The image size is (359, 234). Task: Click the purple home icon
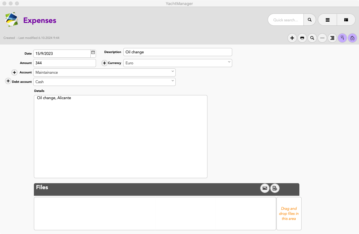click(352, 38)
